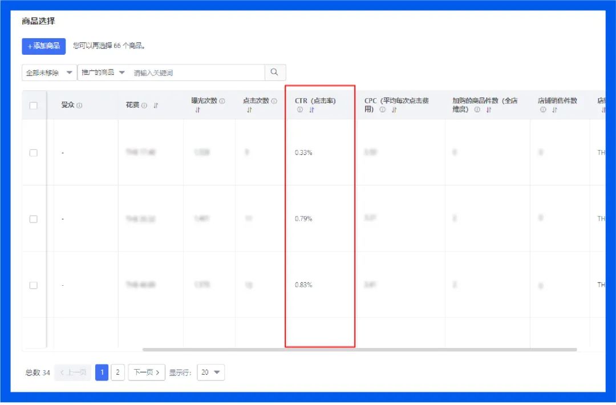
Task: Select the first product row checkbox
Action: tap(33, 152)
